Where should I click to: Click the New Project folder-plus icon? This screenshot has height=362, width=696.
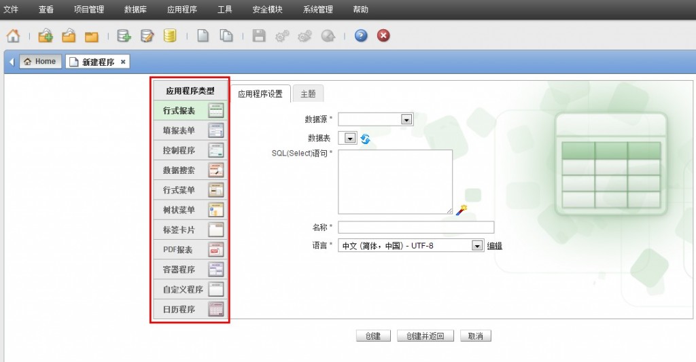click(46, 36)
